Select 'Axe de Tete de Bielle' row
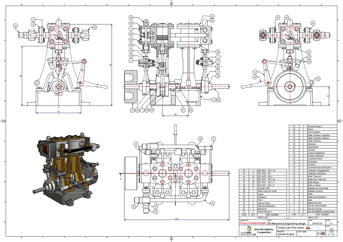This screenshot has width=343, height=242. pyautogui.click(x=313, y=206)
